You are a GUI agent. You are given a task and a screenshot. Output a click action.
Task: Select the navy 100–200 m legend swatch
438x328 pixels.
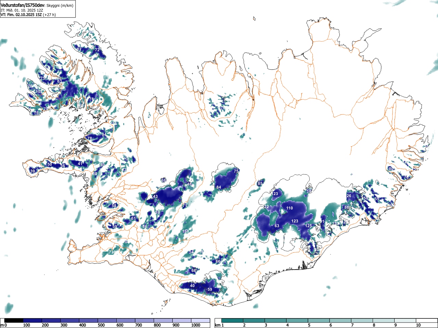pyautogui.click(x=33, y=320)
